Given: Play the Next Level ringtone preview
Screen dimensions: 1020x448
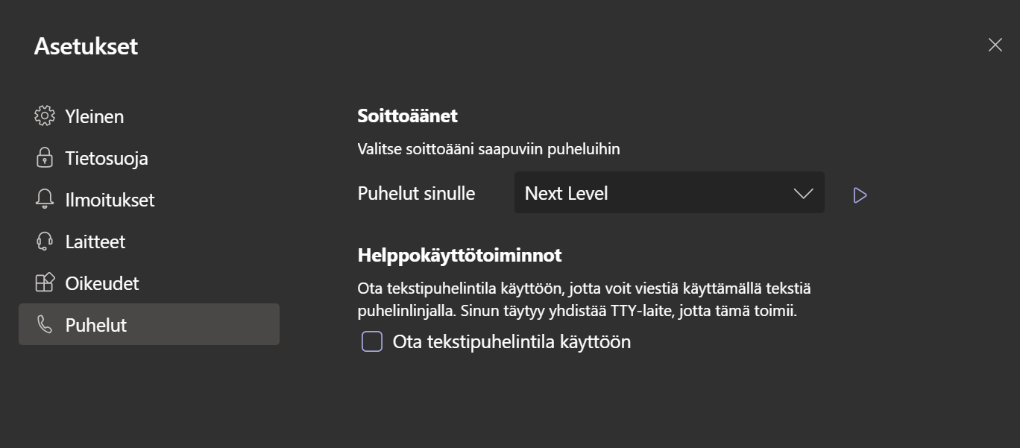Looking at the screenshot, I should click(860, 195).
